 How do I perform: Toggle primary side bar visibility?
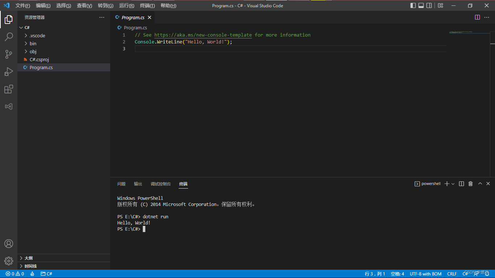pos(413,5)
